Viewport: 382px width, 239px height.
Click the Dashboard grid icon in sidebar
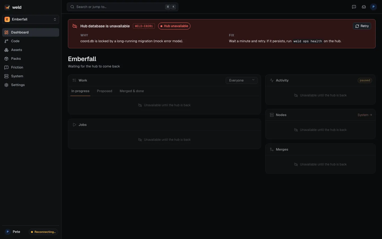pos(6,32)
